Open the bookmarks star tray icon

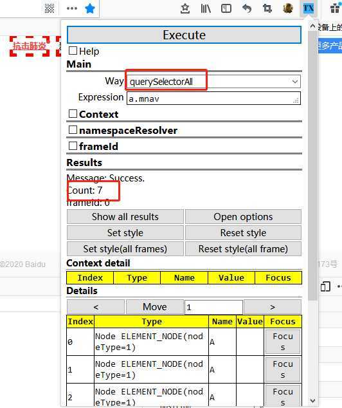point(185,8)
